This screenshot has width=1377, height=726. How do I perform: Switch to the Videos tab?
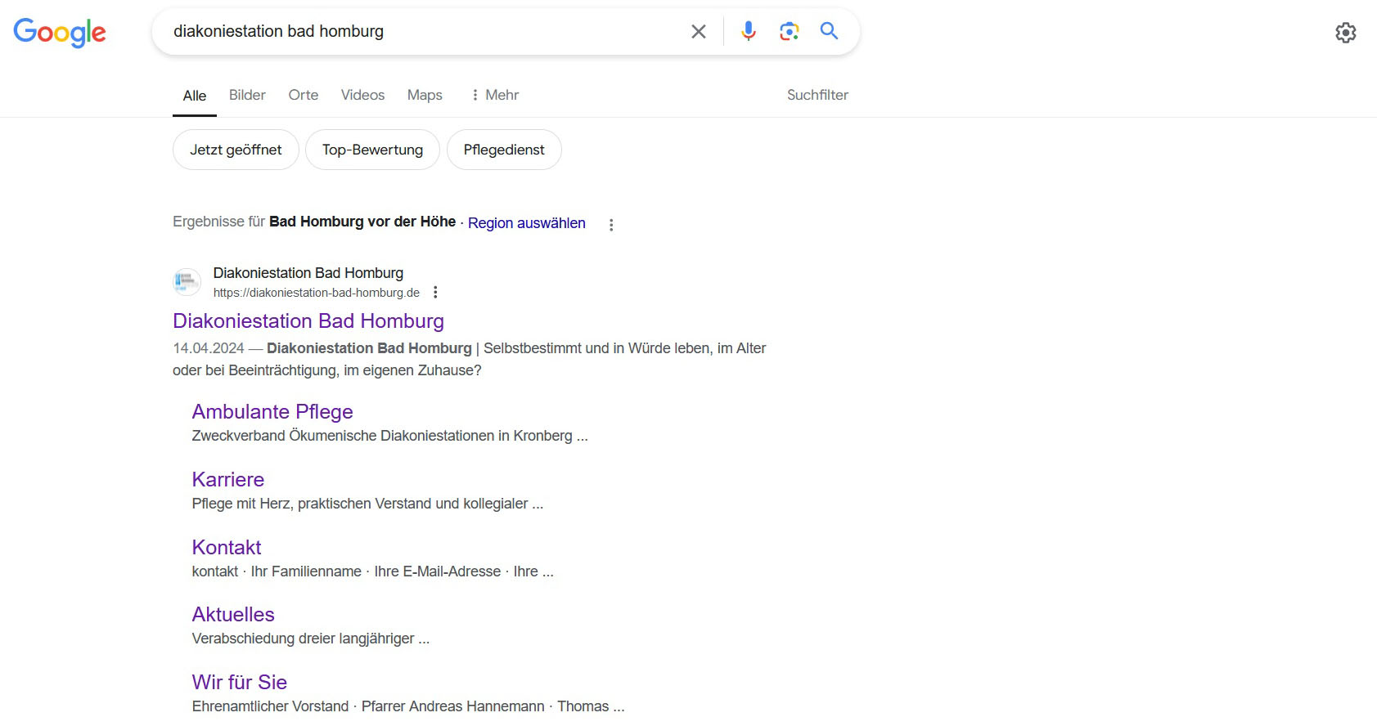pyautogui.click(x=362, y=95)
